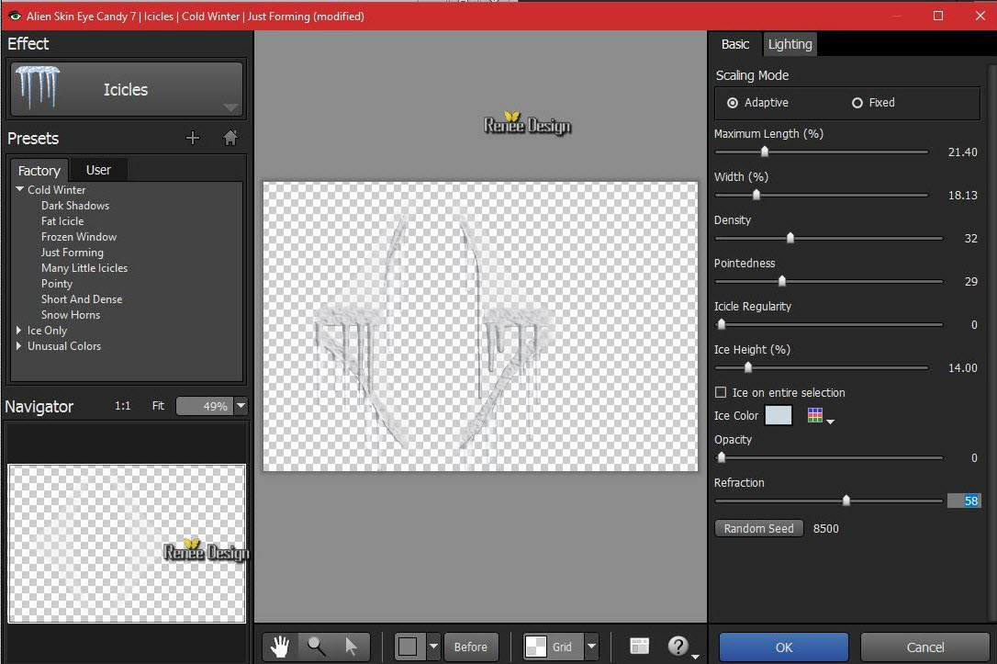Click the Navigator preview thumbnail
This screenshot has width=997, height=664.
pyautogui.click(x=127, y=543)
